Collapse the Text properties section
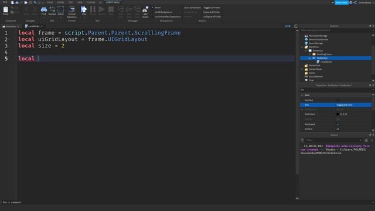Viewport: 375px width, 211px height. (302, 95)
